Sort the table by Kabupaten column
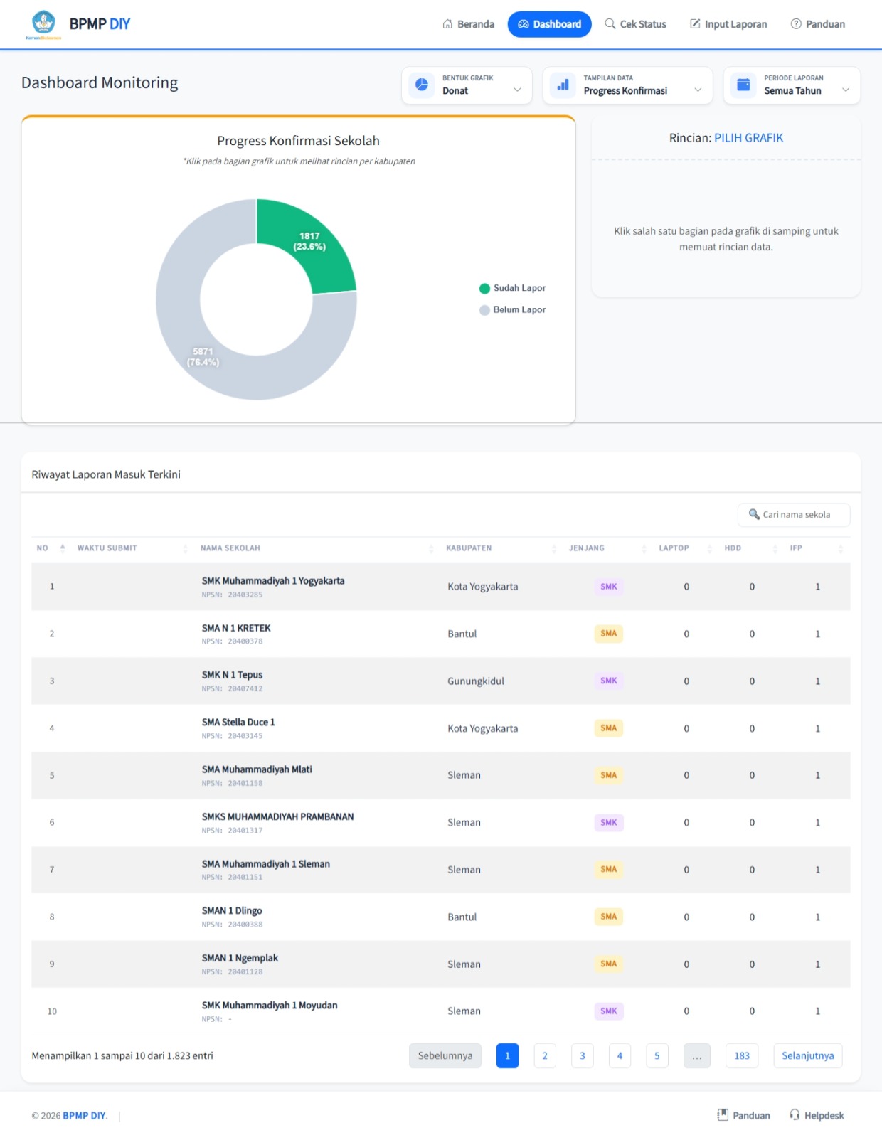Screen dimensions: 882x1140 pyautogui.click(x=501, y=548)
